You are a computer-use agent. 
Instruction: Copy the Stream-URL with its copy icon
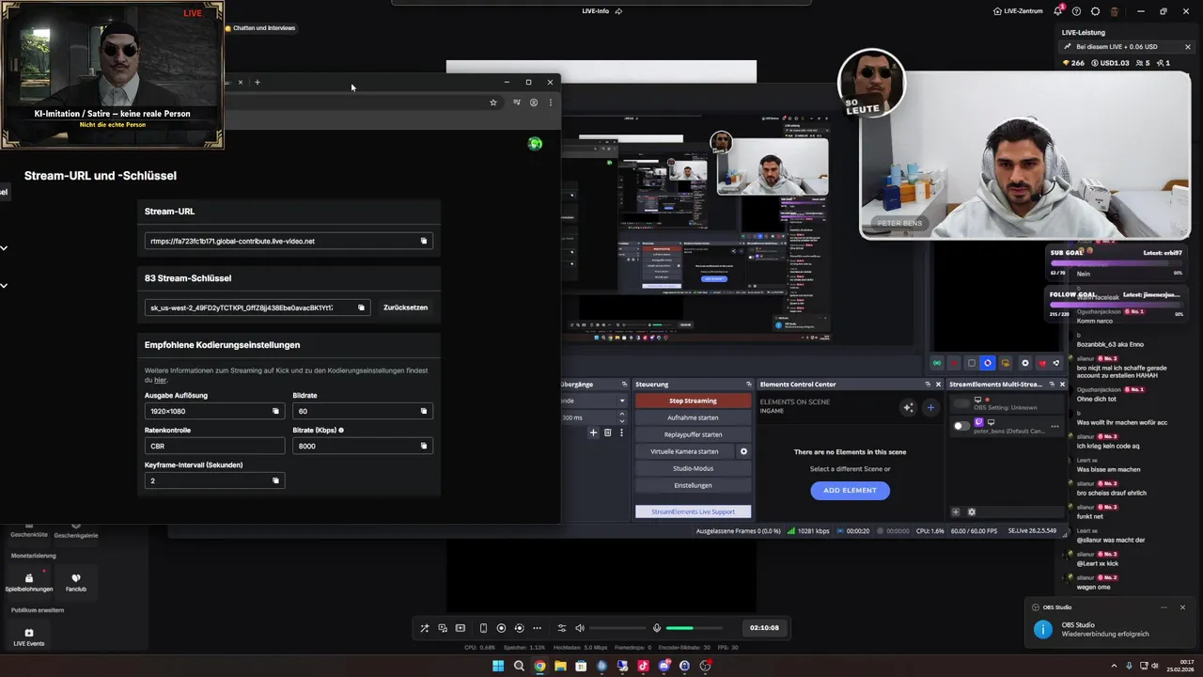click(423, 241)
